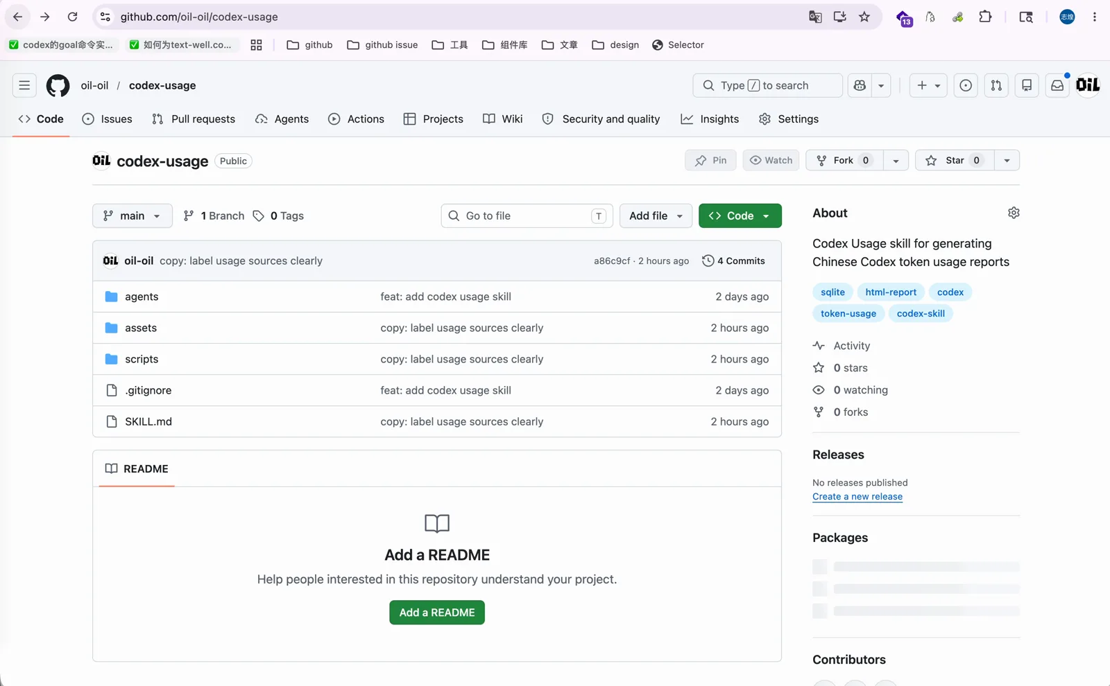This screenshot has height=686, width=1110.
Task: Open the user avatar menu
Action: 1088,85
